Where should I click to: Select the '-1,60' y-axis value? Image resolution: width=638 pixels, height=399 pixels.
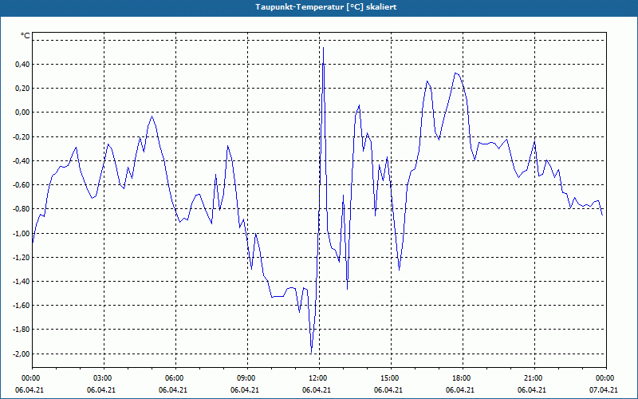22,306
